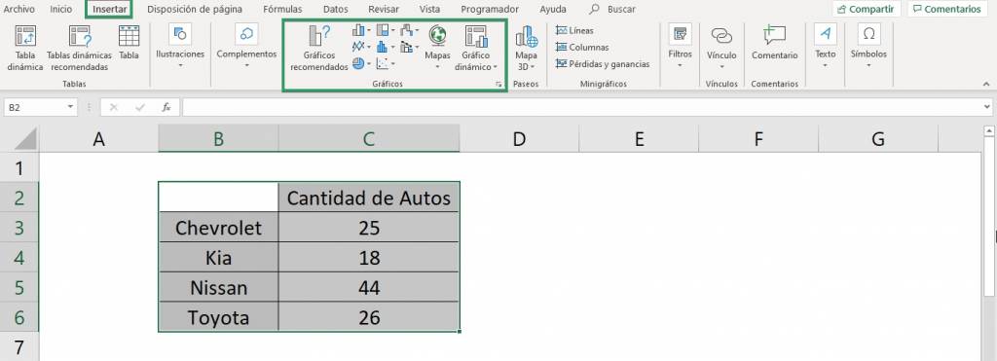Viewport: 997px width, 361px height.
Task: Select the Insertar ribbon tab
Action: pyautogui.click(x=109, y=10)
